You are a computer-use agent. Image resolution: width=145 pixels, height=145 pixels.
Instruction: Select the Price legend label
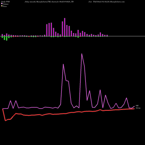(x=5, y=6)
